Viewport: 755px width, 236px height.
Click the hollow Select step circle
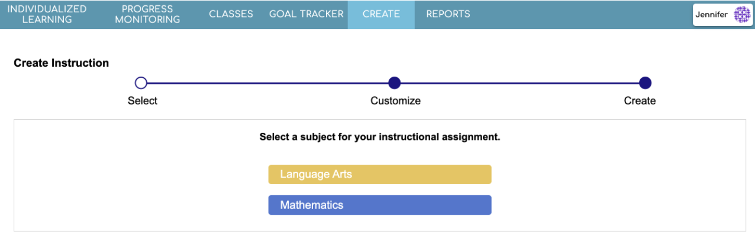(x=141, y=83)
